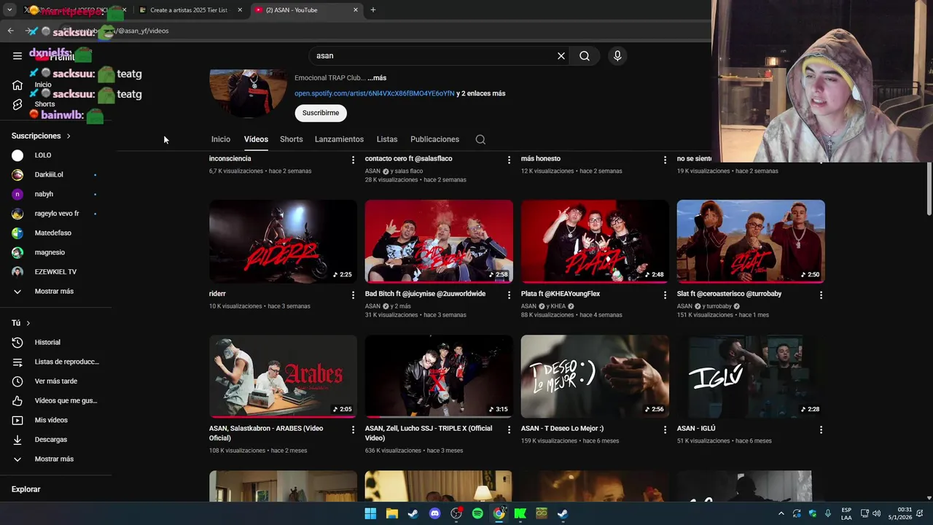Clear the search box with X
933x525 pixels.
click(561, 55)
